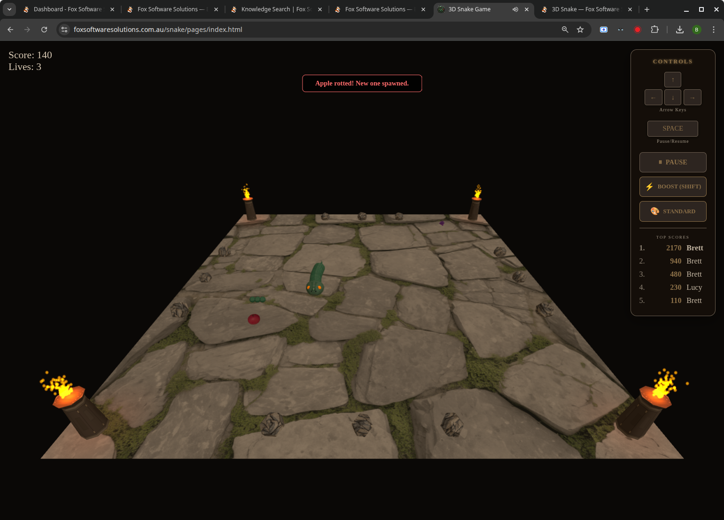Open the Chrome three-dot menu

click(x=713, y=29)
